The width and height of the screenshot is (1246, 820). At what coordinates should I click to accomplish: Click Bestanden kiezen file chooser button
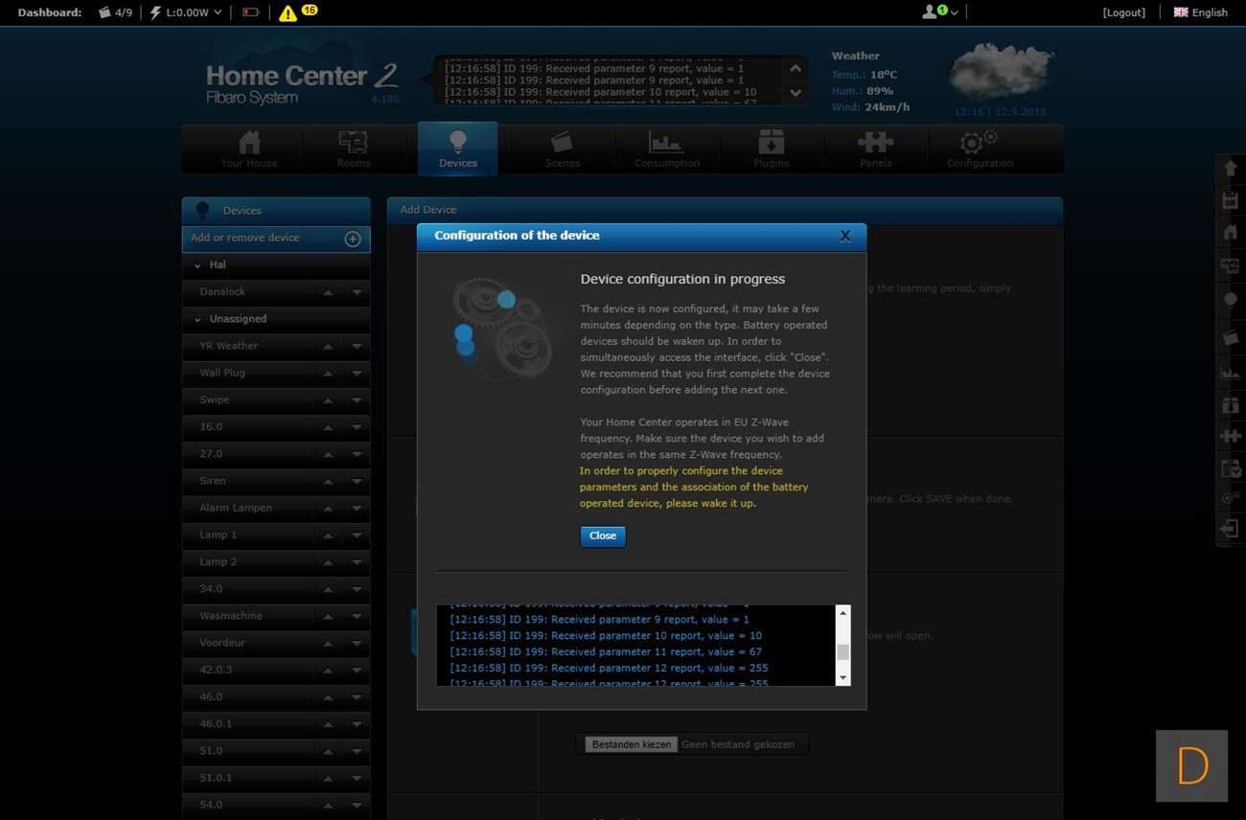tap(632, 744)
